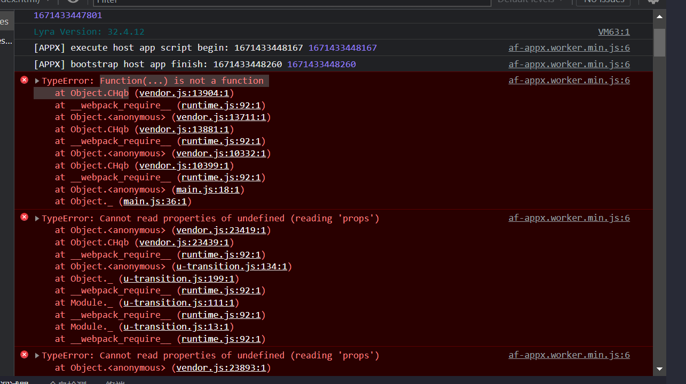Click the error icon beside 'Function(...) is not a function'

(x=24, y=80)
